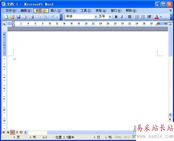Switch to Reading Layout view
The height and width of the screenshot is (141, 174).
click(x=21, y=132)
